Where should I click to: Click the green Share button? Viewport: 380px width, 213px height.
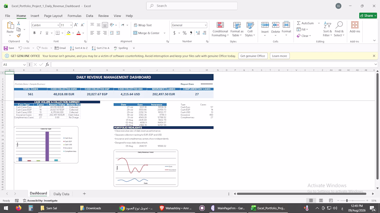pos(368,15)
